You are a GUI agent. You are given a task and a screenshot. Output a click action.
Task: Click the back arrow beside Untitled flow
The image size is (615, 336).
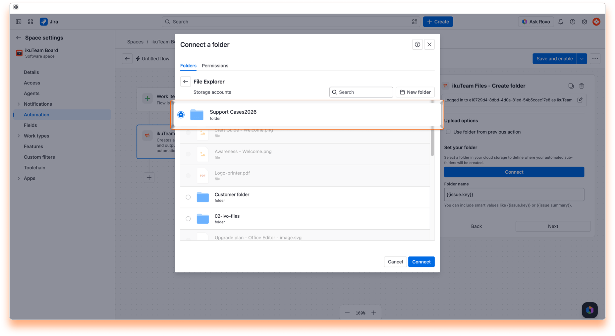pyautogui.click(x=127, y=59)
